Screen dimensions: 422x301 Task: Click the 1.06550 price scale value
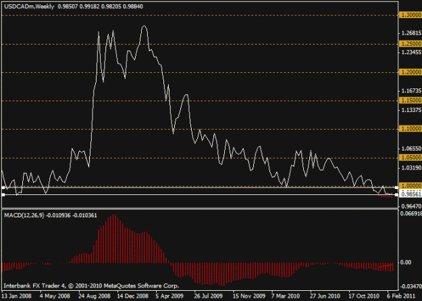[x=411, y=148]
